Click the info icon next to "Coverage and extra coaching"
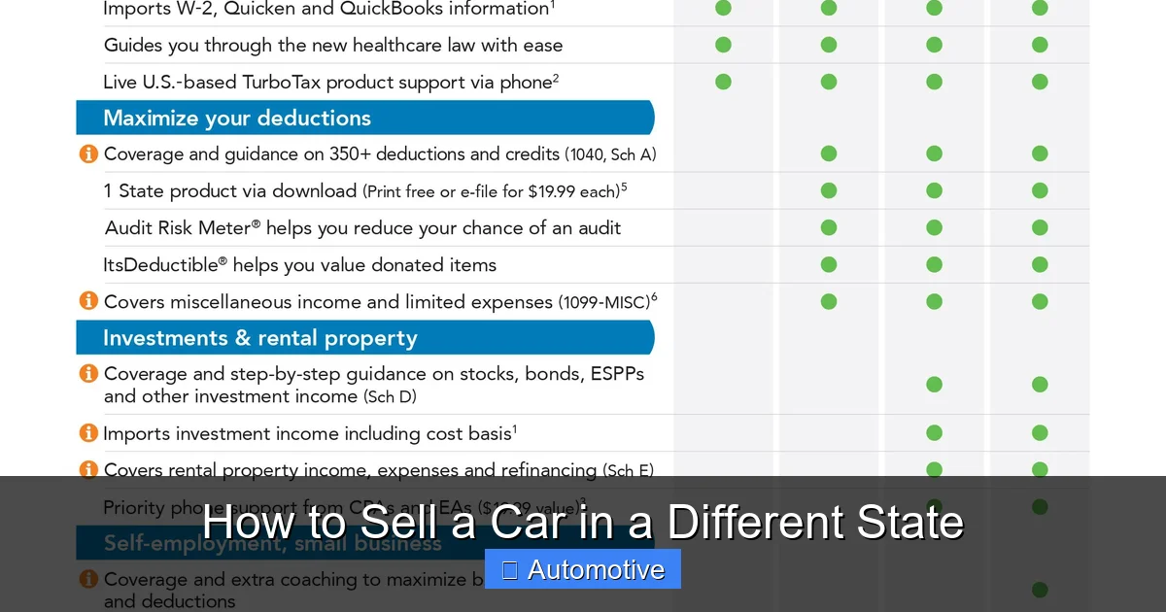 pyautogui.click(x=88, y=578)
